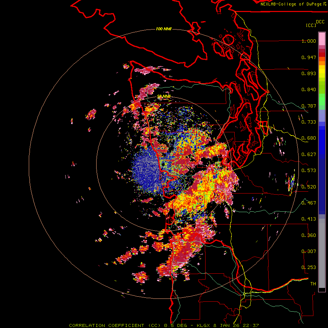Pick the orange legend segment

pos(322,63)
